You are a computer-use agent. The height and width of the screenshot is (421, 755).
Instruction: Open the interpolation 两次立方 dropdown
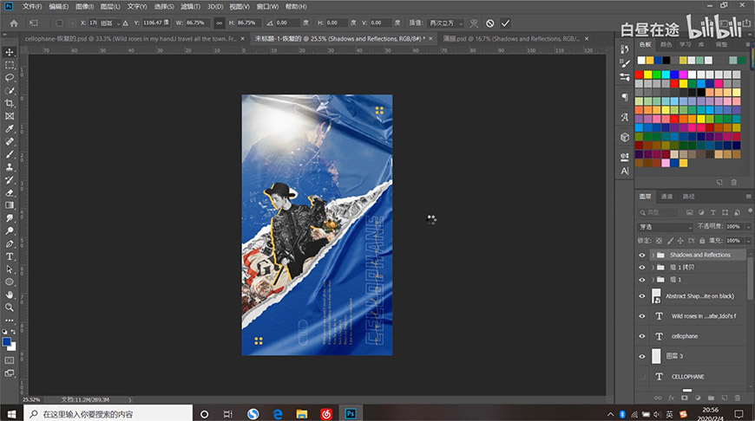[446, 23]
